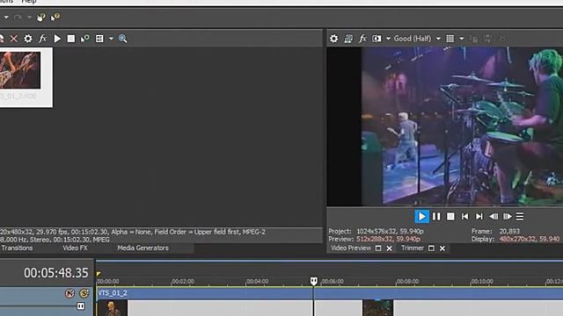Viewport: 563px width, 316px height.
Task: Switch to the Video FX tab
Action: coord(75,248)
